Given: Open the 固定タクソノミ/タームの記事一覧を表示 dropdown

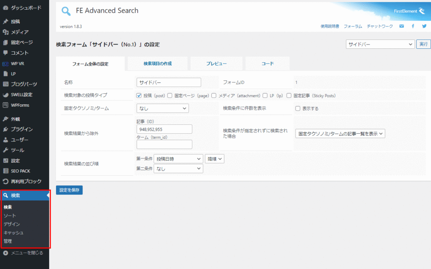Looking at the screenshot, I should pyautogui.click(x=340, y=134).
